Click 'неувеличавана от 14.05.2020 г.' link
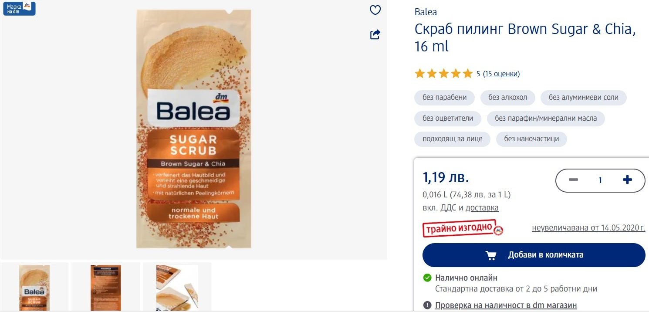649x312 pixels. 588,227
